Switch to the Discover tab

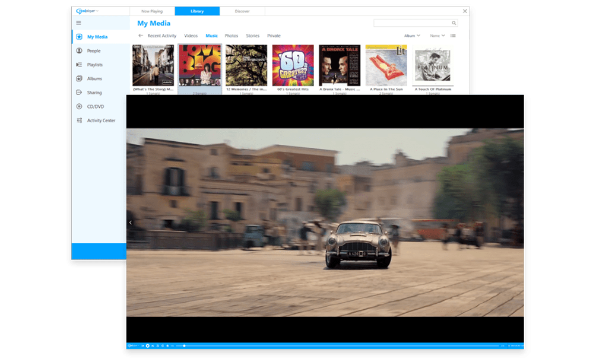click(242, 11)
